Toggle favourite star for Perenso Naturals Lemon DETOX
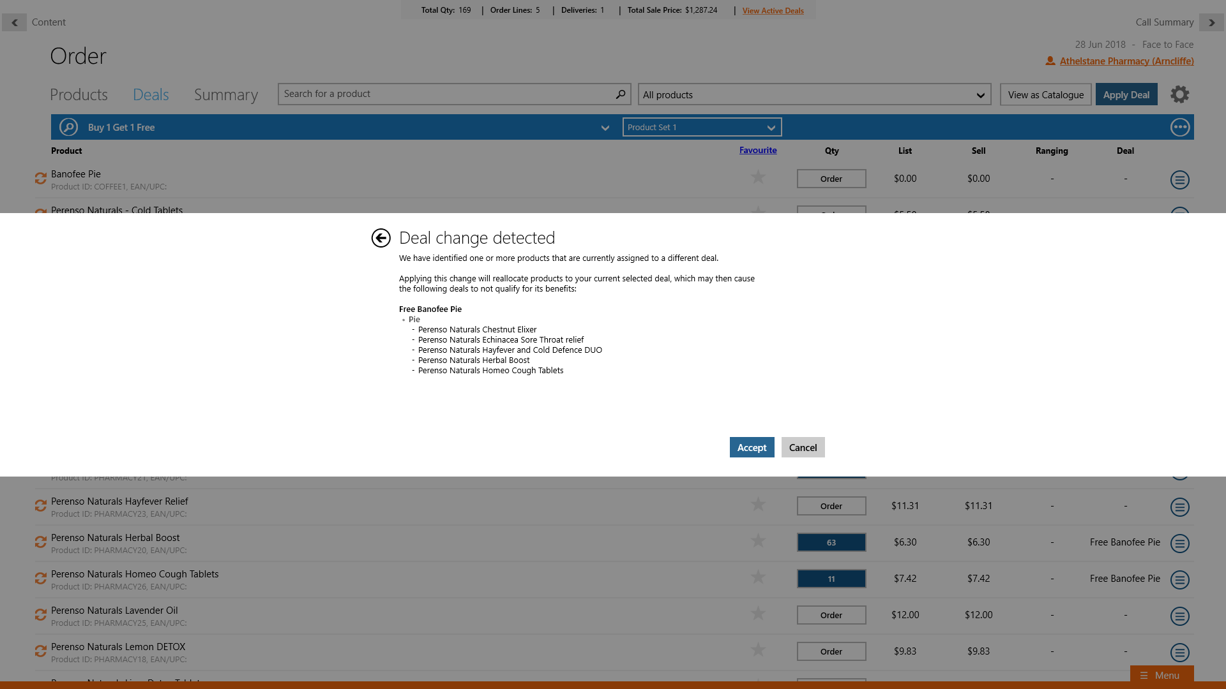1226x689 pixels. point(758,650)
